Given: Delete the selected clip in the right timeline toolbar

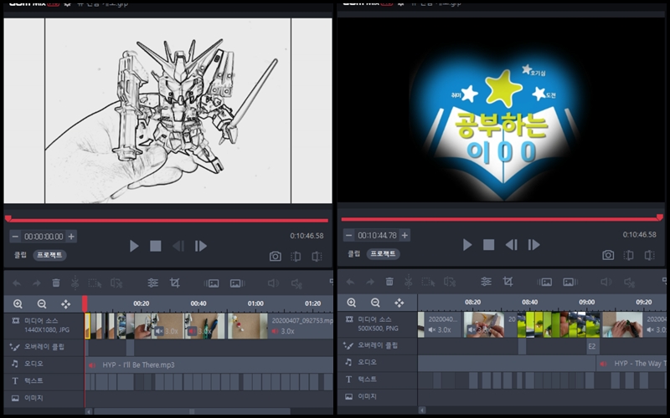Looking at the screenshot, I should 389,282.
